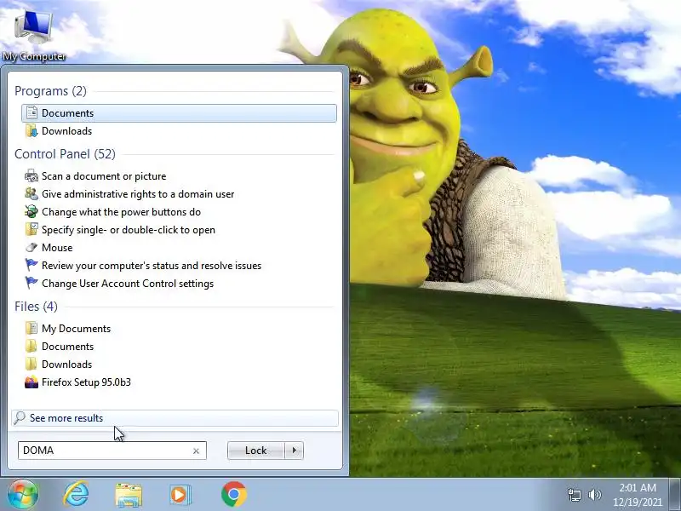Open Firefox Setup 95.0b3 file
This screenshot has width=681, height=511.
[179, 382]
